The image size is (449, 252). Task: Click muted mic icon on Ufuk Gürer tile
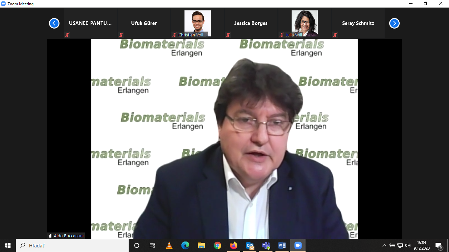(x=121, y=35)
